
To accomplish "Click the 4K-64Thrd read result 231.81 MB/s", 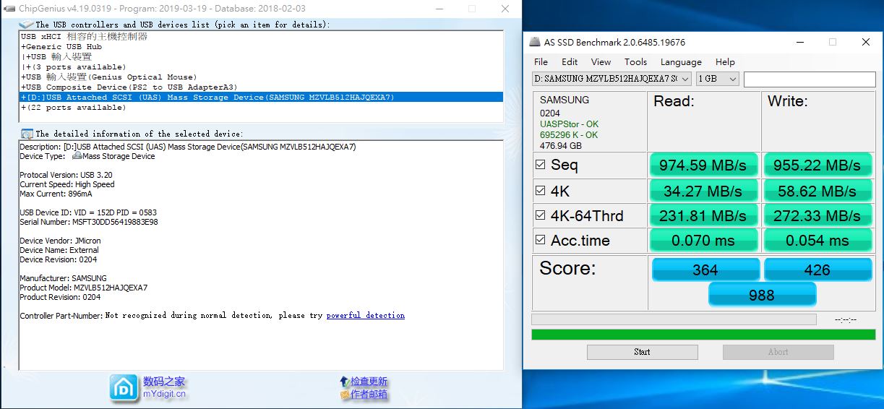I will coord(704,215).
